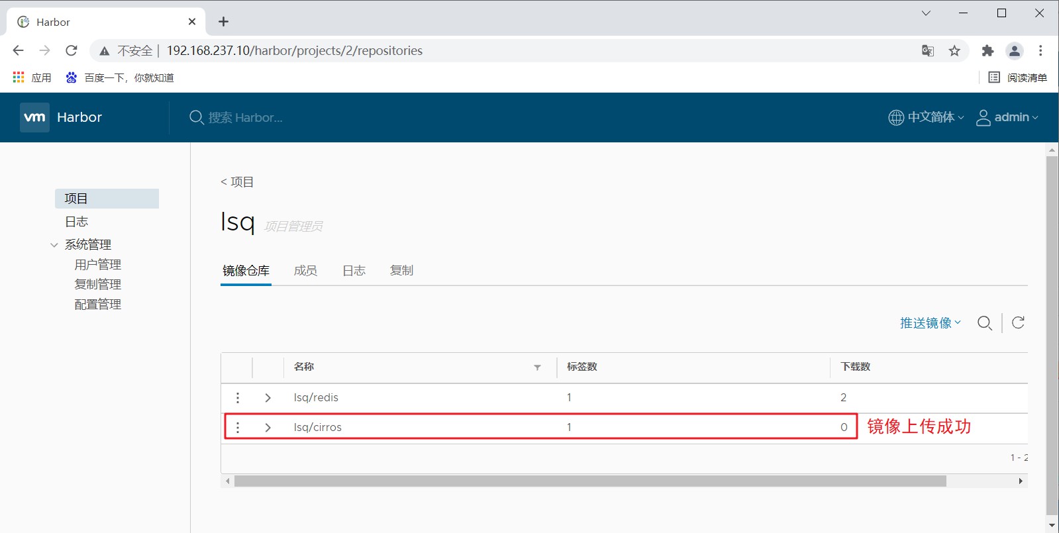The image size is (1059, 533).
Task: Click the vertical scrollbar down arrow
Action: 1052,526
